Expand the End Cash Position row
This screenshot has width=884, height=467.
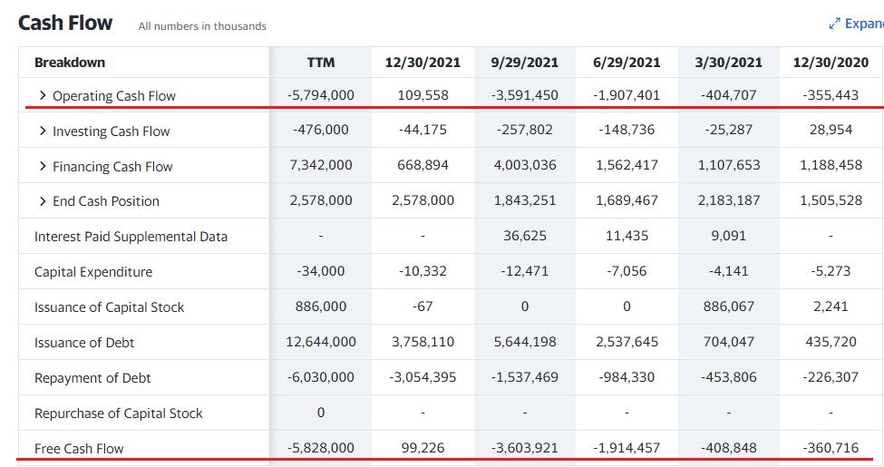[x=43, y=200]
